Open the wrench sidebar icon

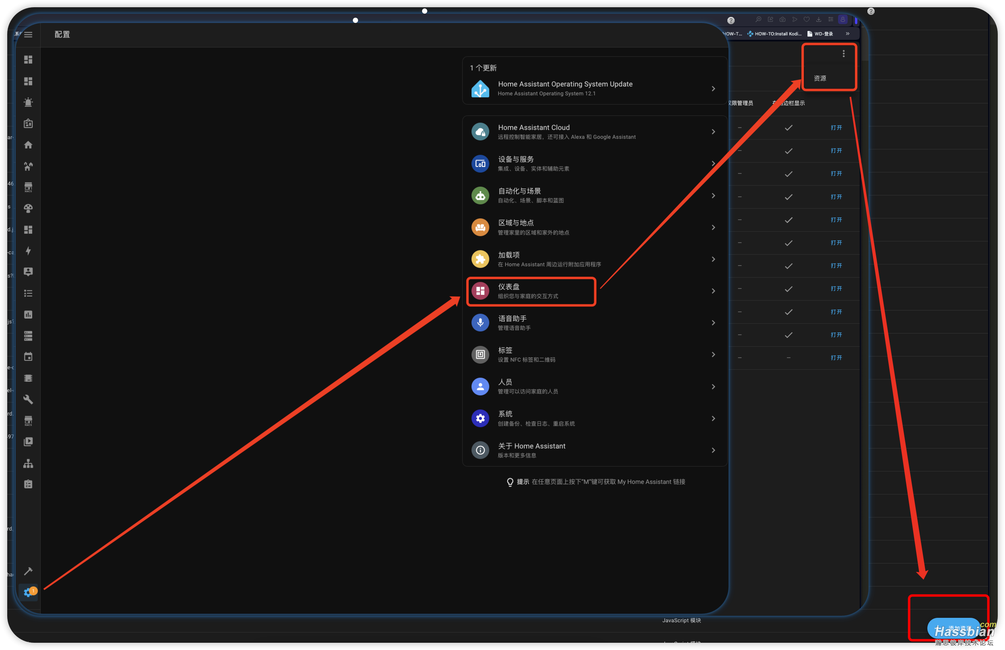28,399
